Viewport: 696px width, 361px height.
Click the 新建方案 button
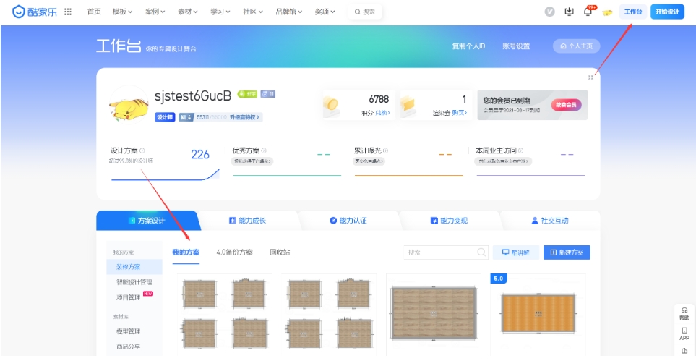(567, 252)
